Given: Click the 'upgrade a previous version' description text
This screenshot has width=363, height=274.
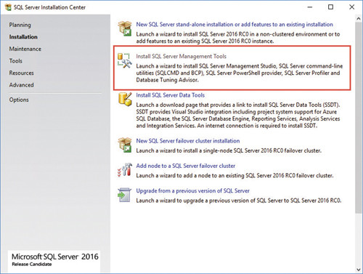Looking at the screenshot, I should [x=239, y=201].
